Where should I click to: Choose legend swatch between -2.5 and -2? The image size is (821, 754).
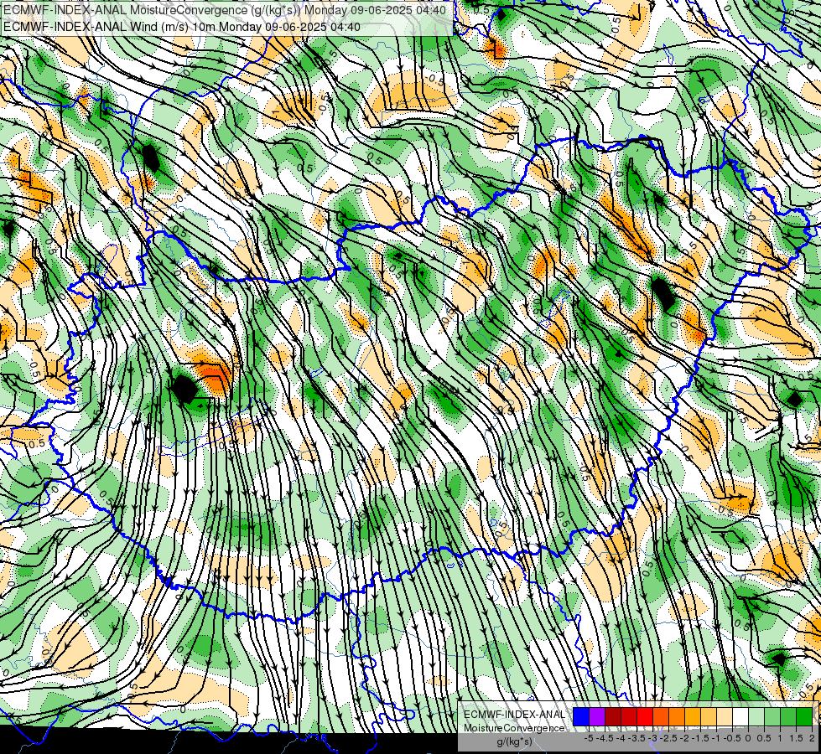click(677, 716)
